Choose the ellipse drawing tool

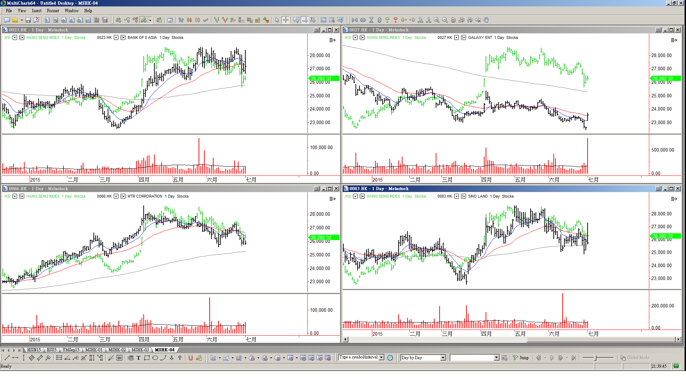(155, 358)
